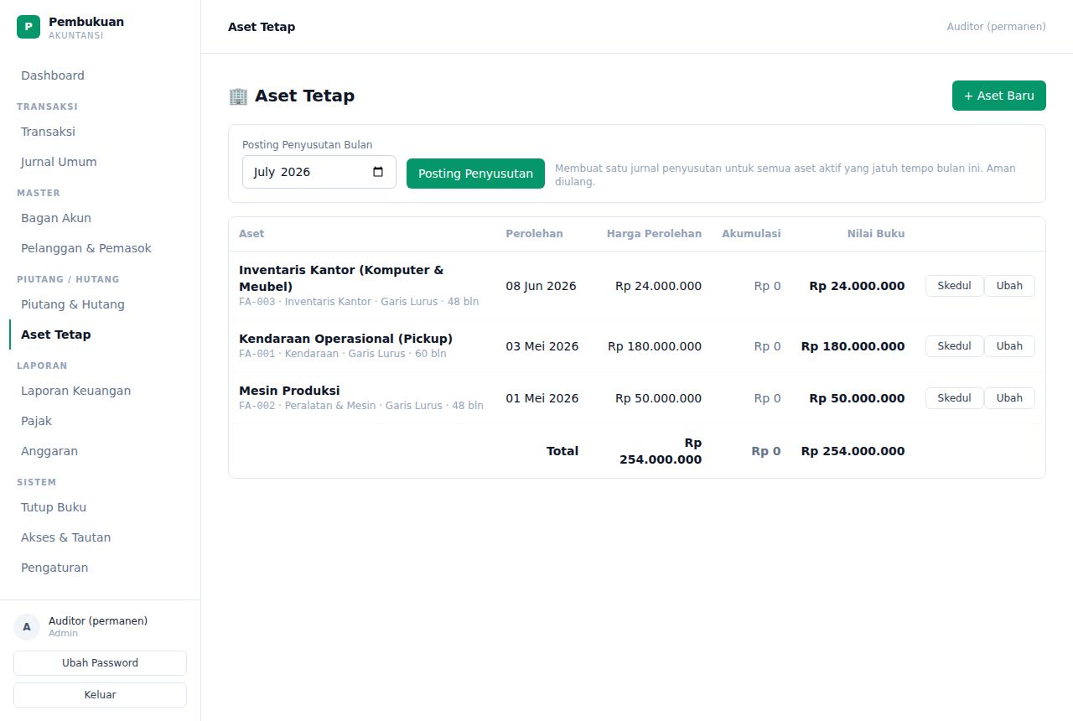1073x721 pixels.
Task: Click the Total row label
Action: coord(562,451)
